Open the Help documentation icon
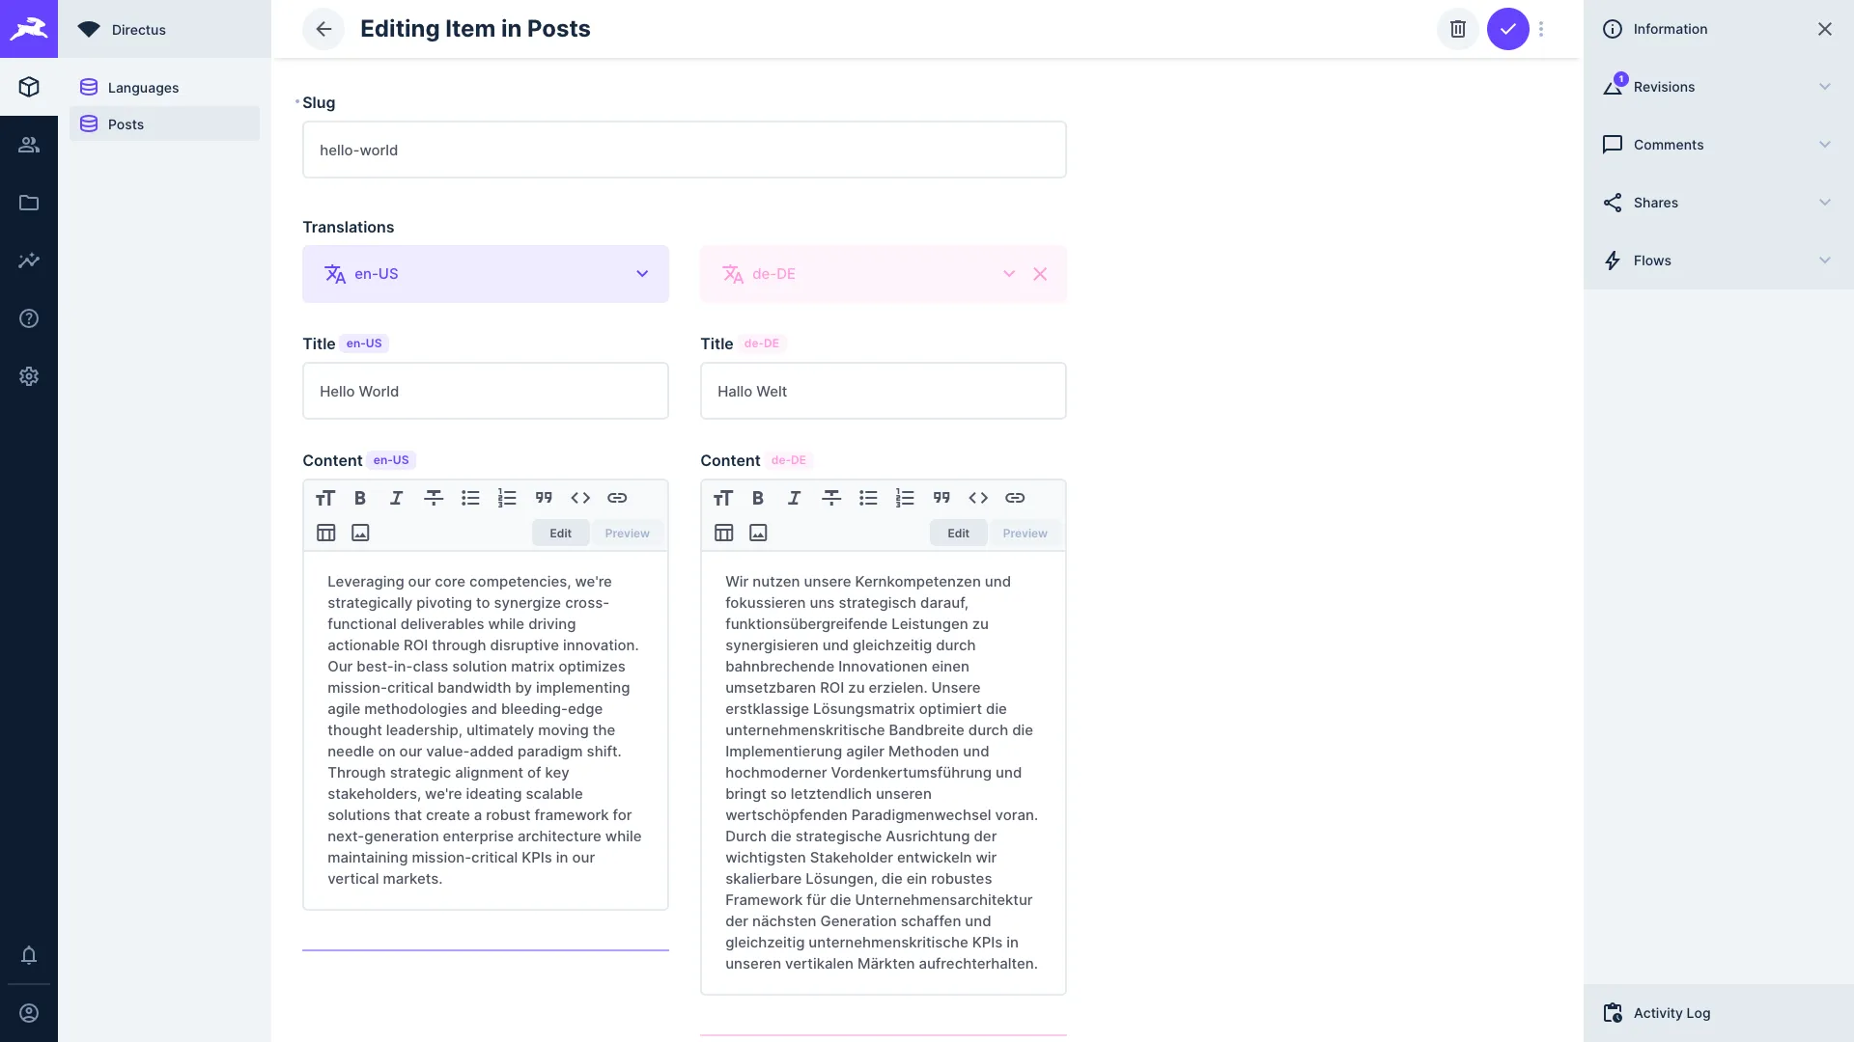 (29, 318)
